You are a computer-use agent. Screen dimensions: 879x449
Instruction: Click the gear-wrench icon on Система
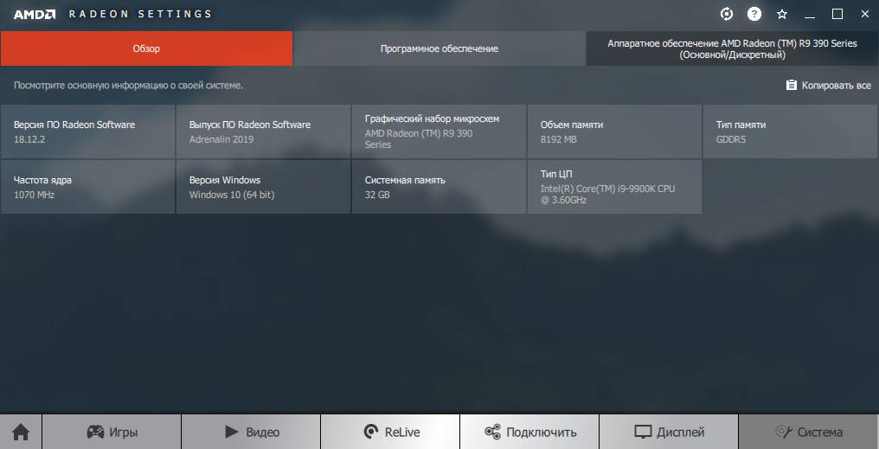[x=783, y=432]
